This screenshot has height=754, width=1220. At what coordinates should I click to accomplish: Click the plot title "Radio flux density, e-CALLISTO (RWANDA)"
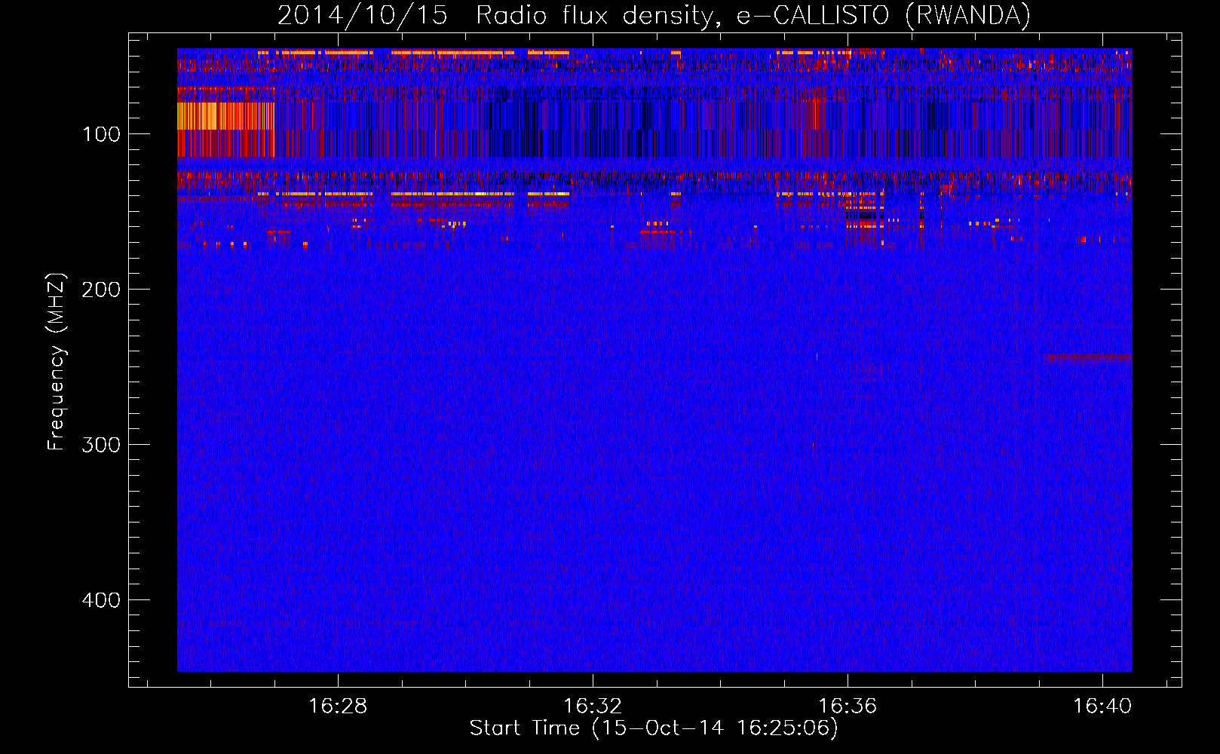click(753, 15)
